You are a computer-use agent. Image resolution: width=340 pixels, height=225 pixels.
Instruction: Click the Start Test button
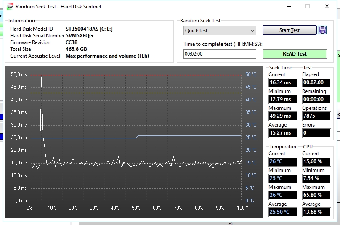pos(290,30)
